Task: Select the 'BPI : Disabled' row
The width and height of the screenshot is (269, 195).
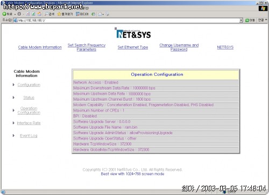Action: (x=156, y=116)
